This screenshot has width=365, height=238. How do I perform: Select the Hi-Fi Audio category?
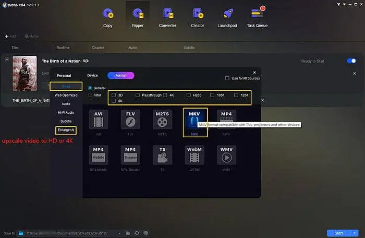coord(66,112)
